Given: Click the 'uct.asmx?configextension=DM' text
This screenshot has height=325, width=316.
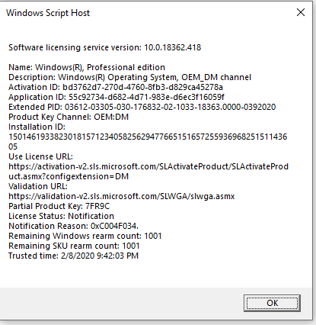Looking at the screenshot, I should [x=69, y=176].
